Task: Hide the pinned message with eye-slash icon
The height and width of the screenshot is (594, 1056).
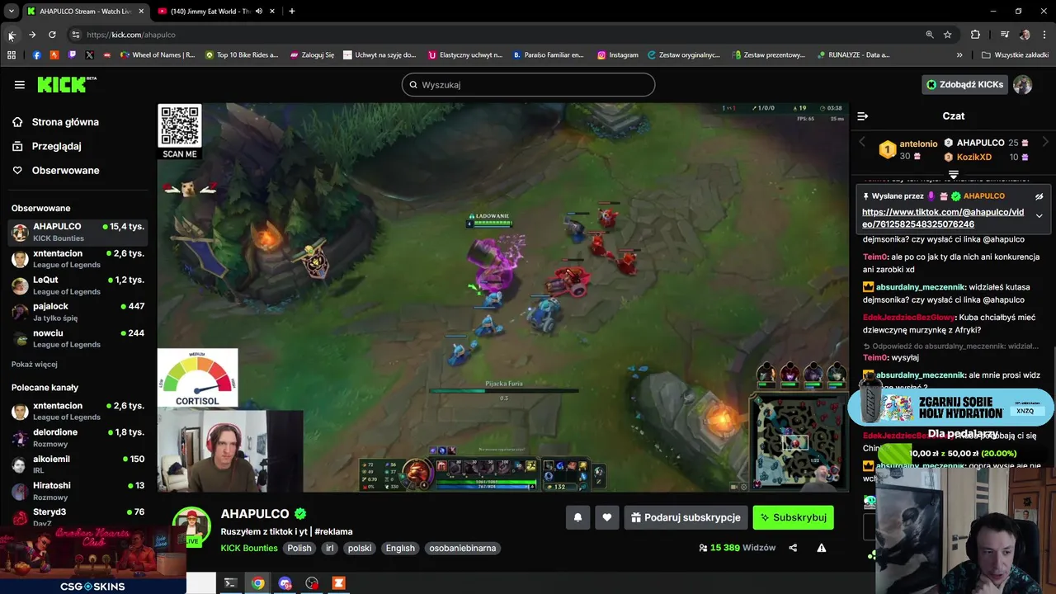Action: (x=1039, y=196)
